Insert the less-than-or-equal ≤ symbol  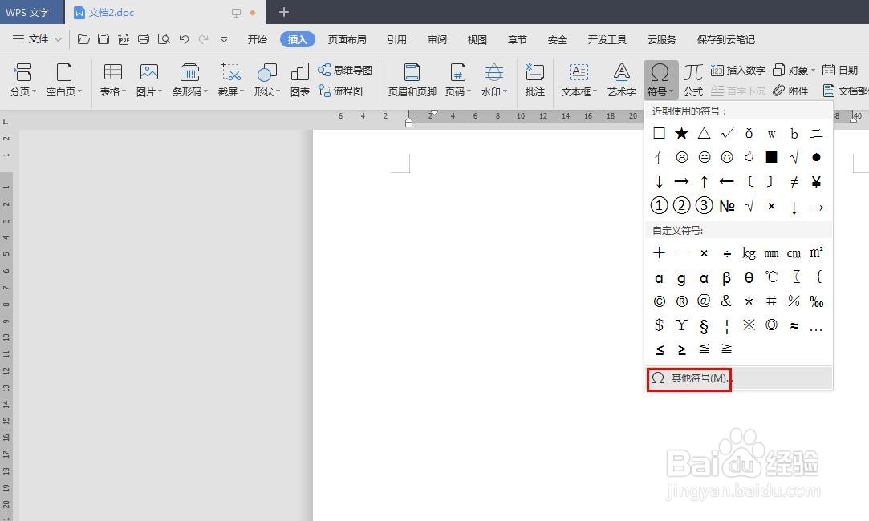(x=660, y=350)
